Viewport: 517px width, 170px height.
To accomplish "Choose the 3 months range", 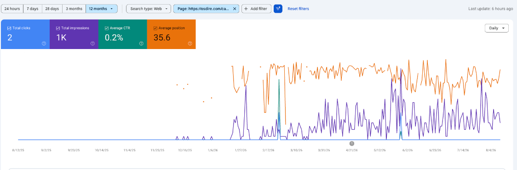I will tap(74, 9).
